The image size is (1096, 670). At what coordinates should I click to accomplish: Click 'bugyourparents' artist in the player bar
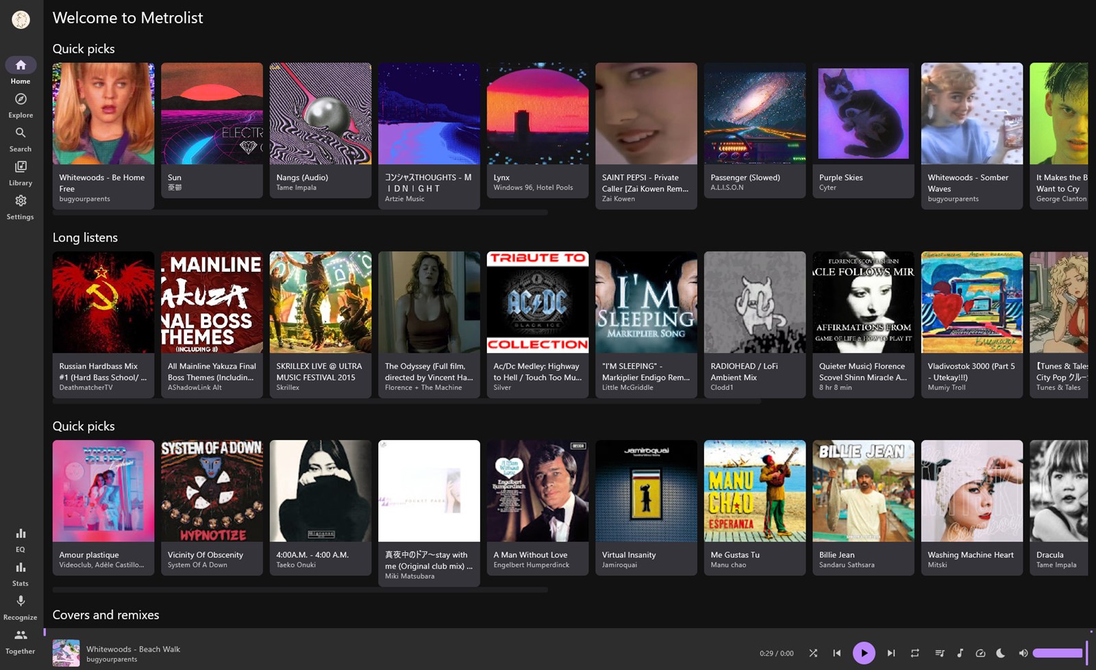pyautogui.click(x=112, y=660)
